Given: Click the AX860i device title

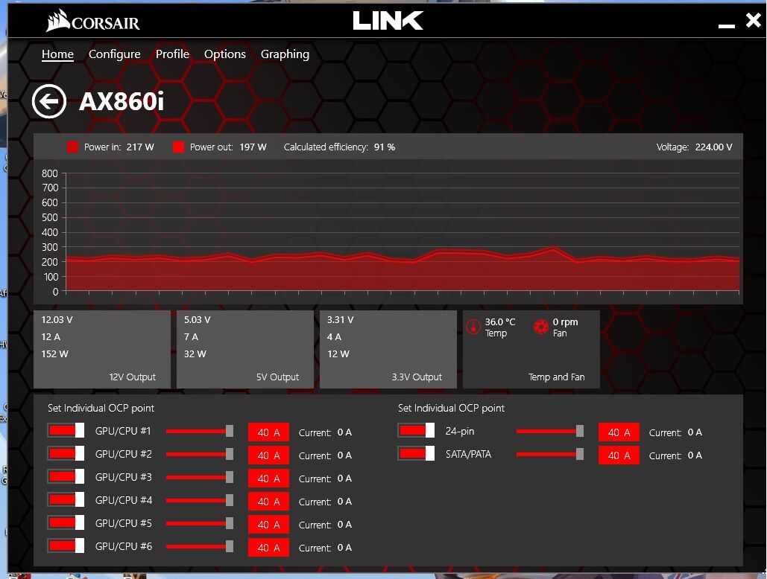Looking at the screenshot, I should point(121,101).
